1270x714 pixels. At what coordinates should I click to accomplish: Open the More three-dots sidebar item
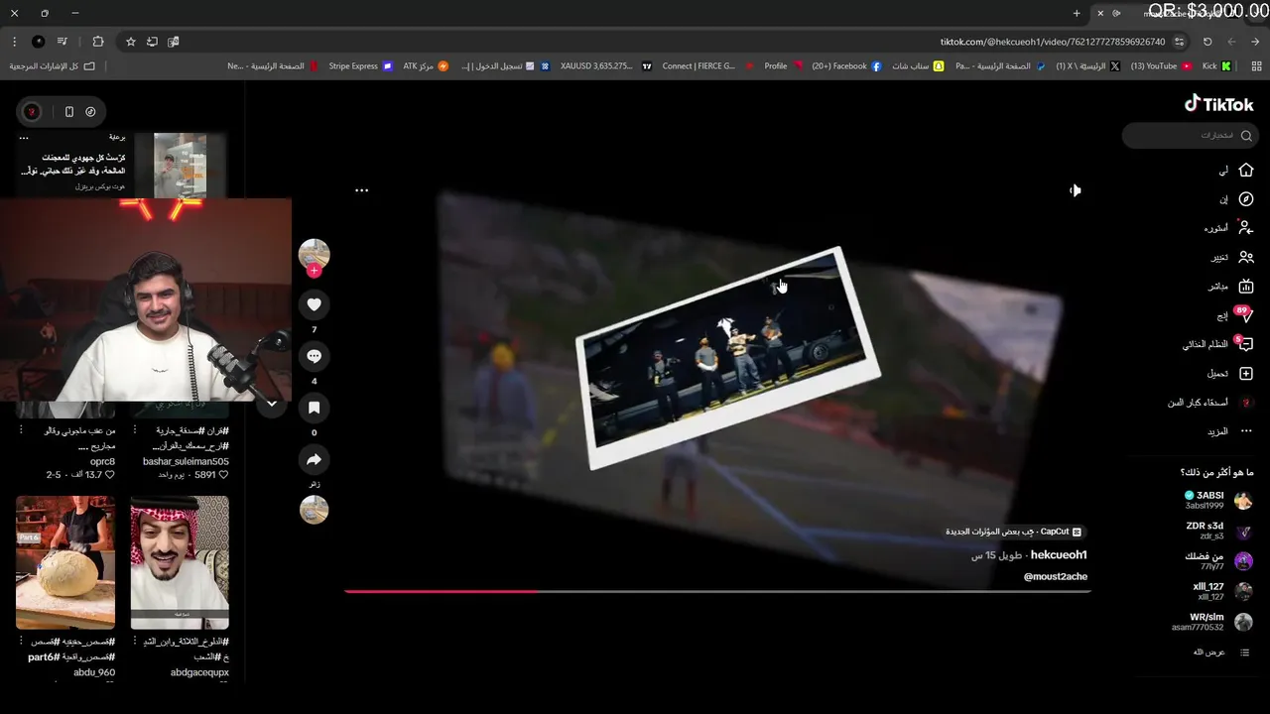[1246, 431]
